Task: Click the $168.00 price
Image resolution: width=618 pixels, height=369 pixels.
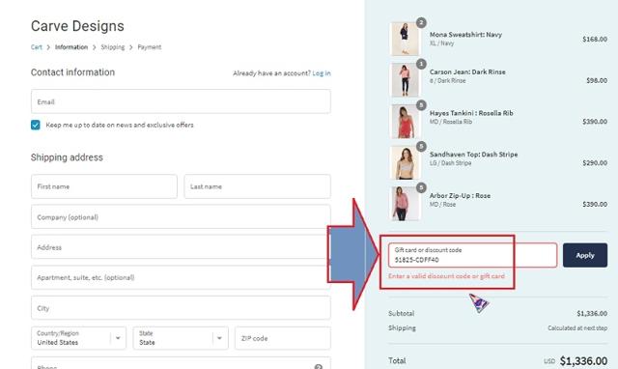Action: click(595, 39)
